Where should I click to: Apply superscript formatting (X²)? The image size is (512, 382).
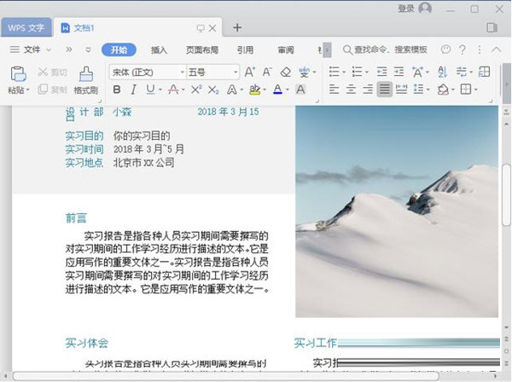[195, 90]
